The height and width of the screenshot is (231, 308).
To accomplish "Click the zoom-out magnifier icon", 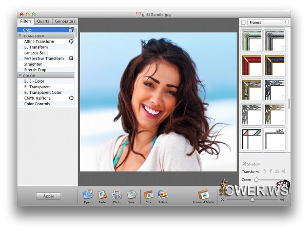I will 223,199.
